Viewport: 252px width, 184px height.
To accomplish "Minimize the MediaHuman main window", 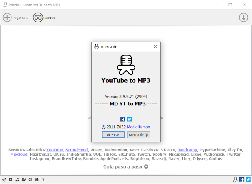I will click(216, 5).
